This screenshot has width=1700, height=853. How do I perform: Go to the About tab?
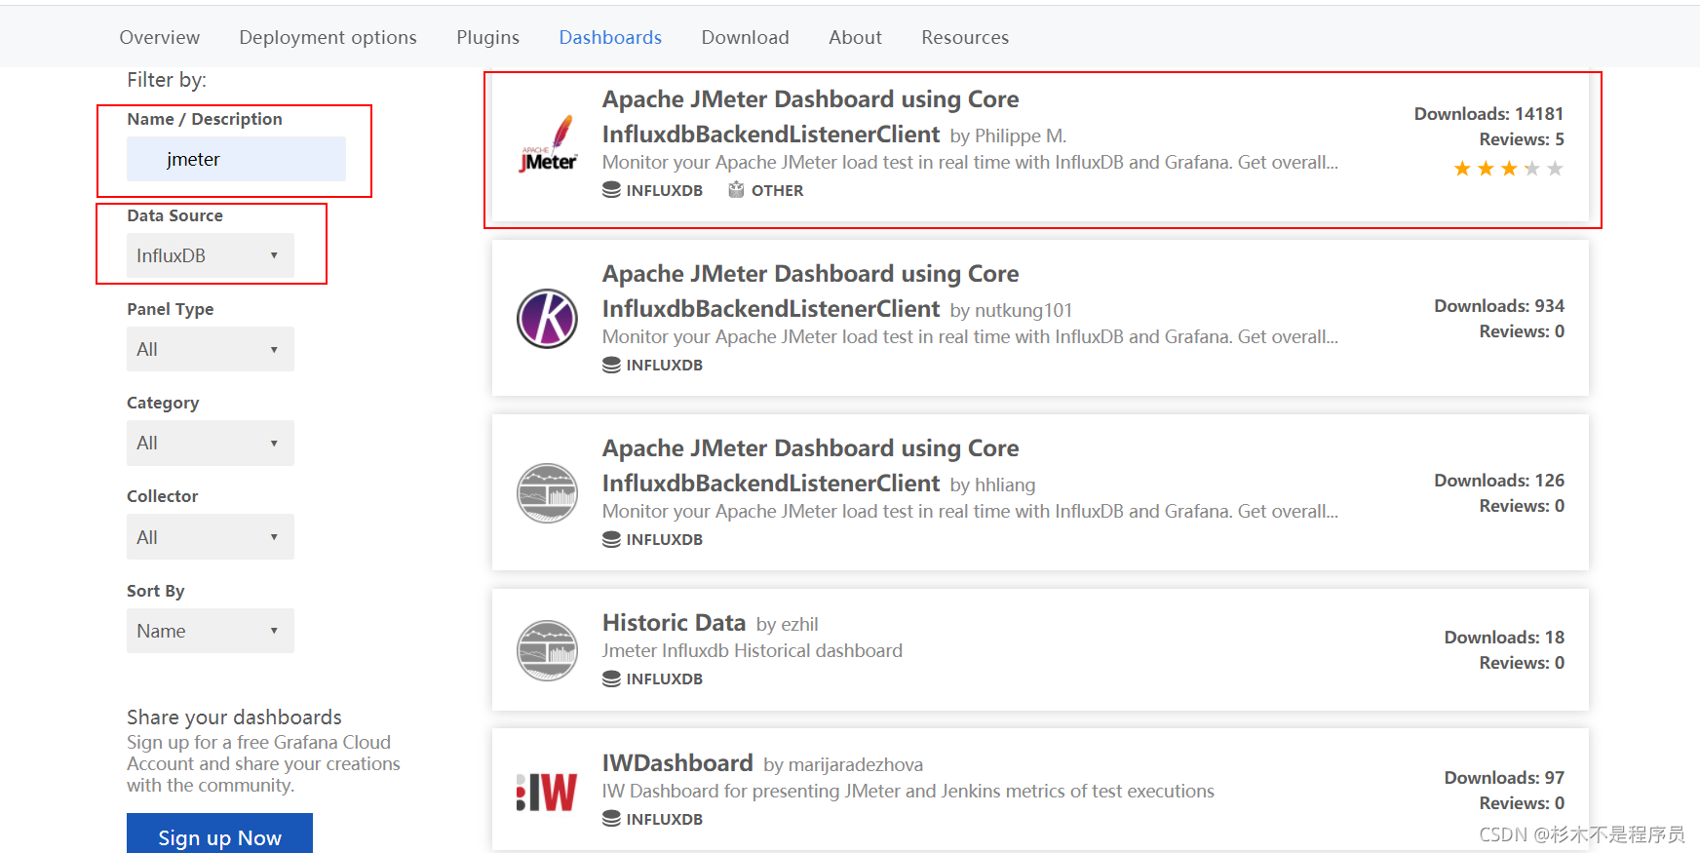click(855, 37)
